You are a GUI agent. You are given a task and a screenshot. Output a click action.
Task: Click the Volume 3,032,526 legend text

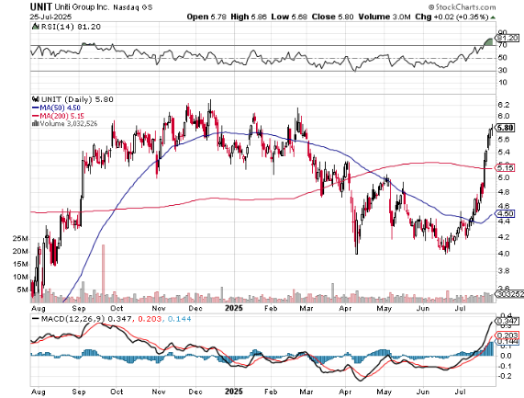(x=69, y=123)
